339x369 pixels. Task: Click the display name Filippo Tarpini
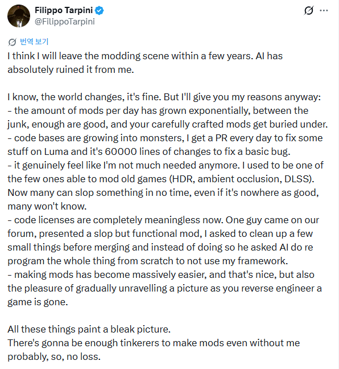[x=64, y=10]
